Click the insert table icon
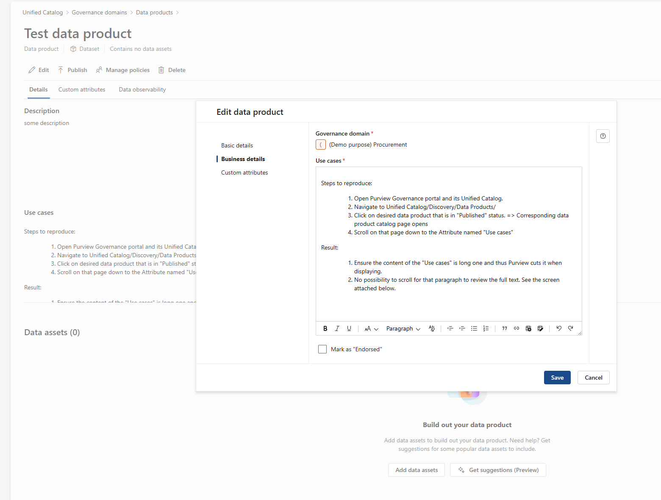This screenshot has width=661, height=500. pyautogui.click(x=528, y=328)
